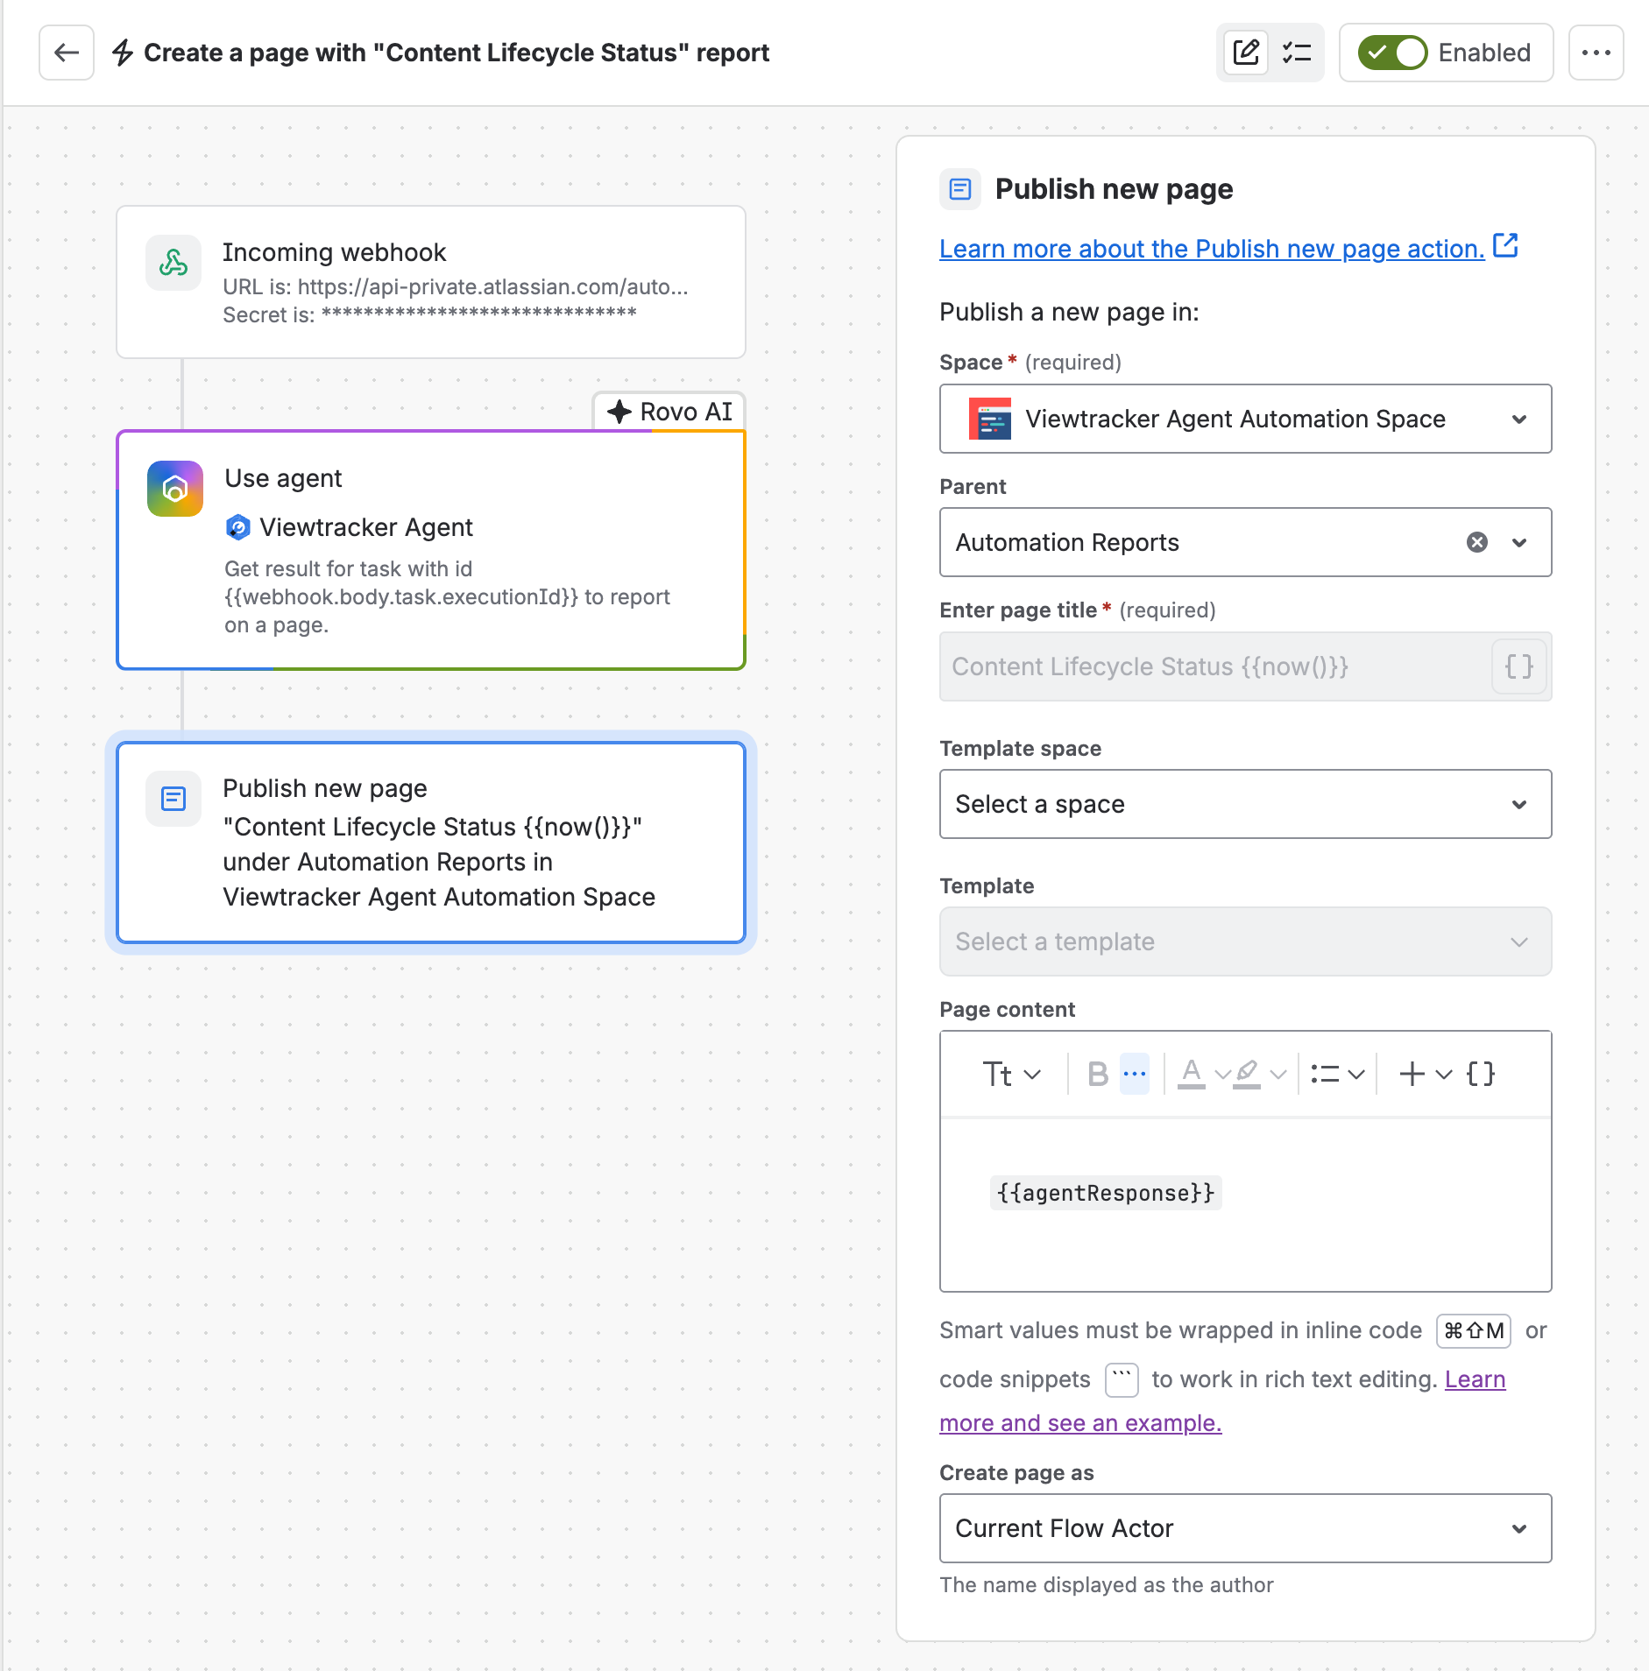Screen dimensions: 1649x1671
Task: Expand the text style Tt dropdown
Action: pyautogui.click(x=1011, y=1074)
